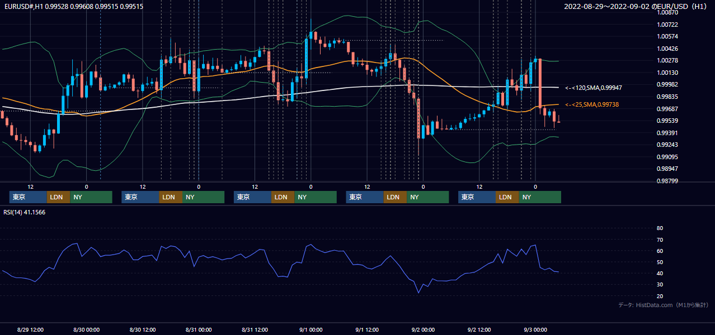The image size is (715, 335).
Task: Click the leftmost NY session block
Action: (91, 197)
